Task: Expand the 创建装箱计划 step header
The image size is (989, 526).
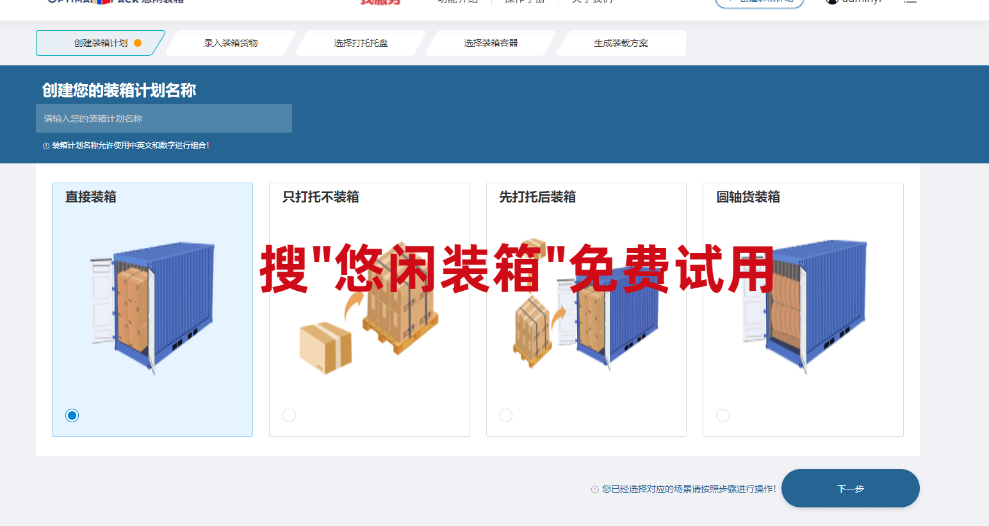Action: (99, 43)
